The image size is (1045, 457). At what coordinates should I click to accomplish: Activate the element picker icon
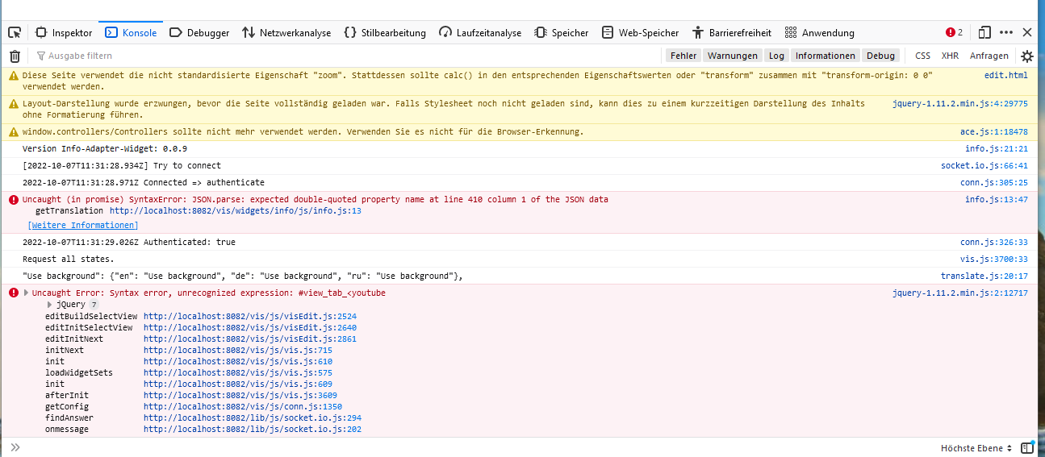(15, 33)
